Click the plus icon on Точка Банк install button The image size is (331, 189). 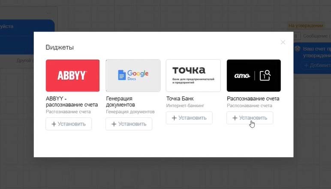click(174, 118)
